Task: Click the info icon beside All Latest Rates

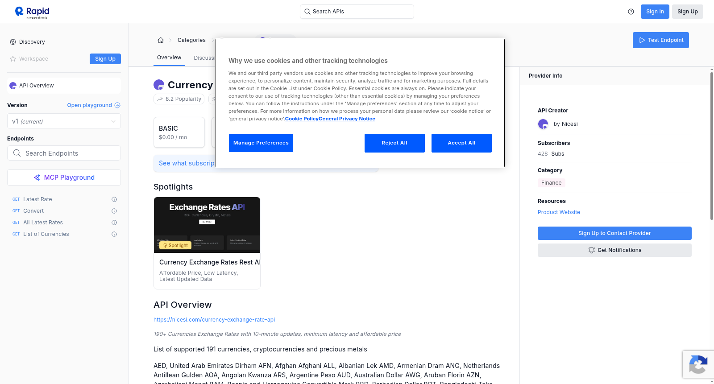Action: coord(114,223)
